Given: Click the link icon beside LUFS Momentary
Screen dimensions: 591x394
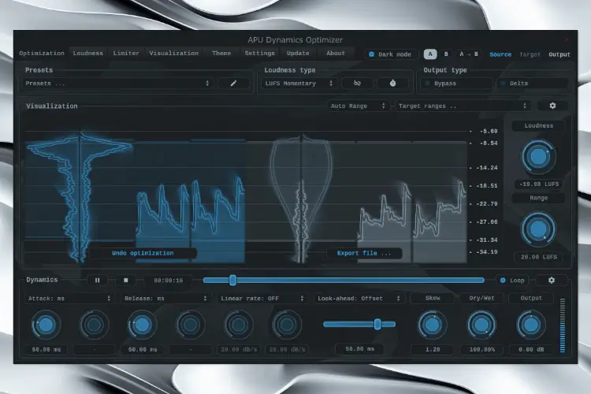Looking at the screenshot, I should 357,83.
